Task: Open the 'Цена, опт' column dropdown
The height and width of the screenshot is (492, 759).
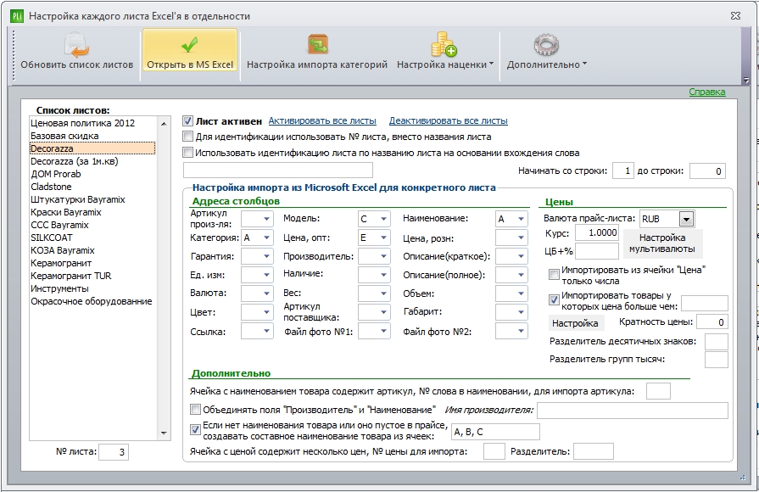Action: [383, 238]
